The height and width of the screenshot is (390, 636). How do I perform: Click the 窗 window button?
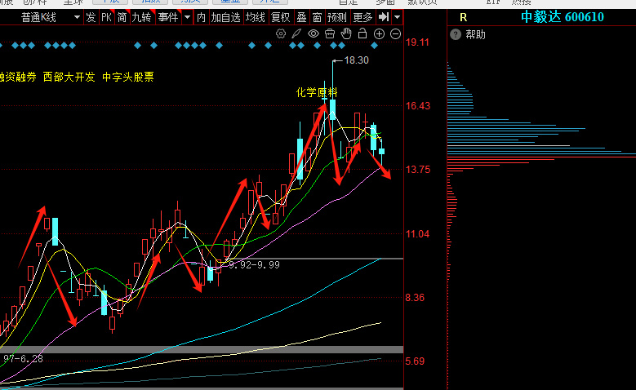[317, 17]
